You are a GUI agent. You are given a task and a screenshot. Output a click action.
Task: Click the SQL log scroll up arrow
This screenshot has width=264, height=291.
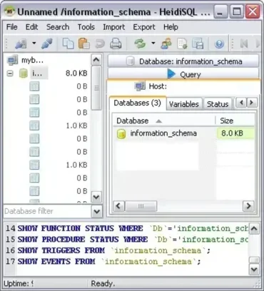click(254, 229)
